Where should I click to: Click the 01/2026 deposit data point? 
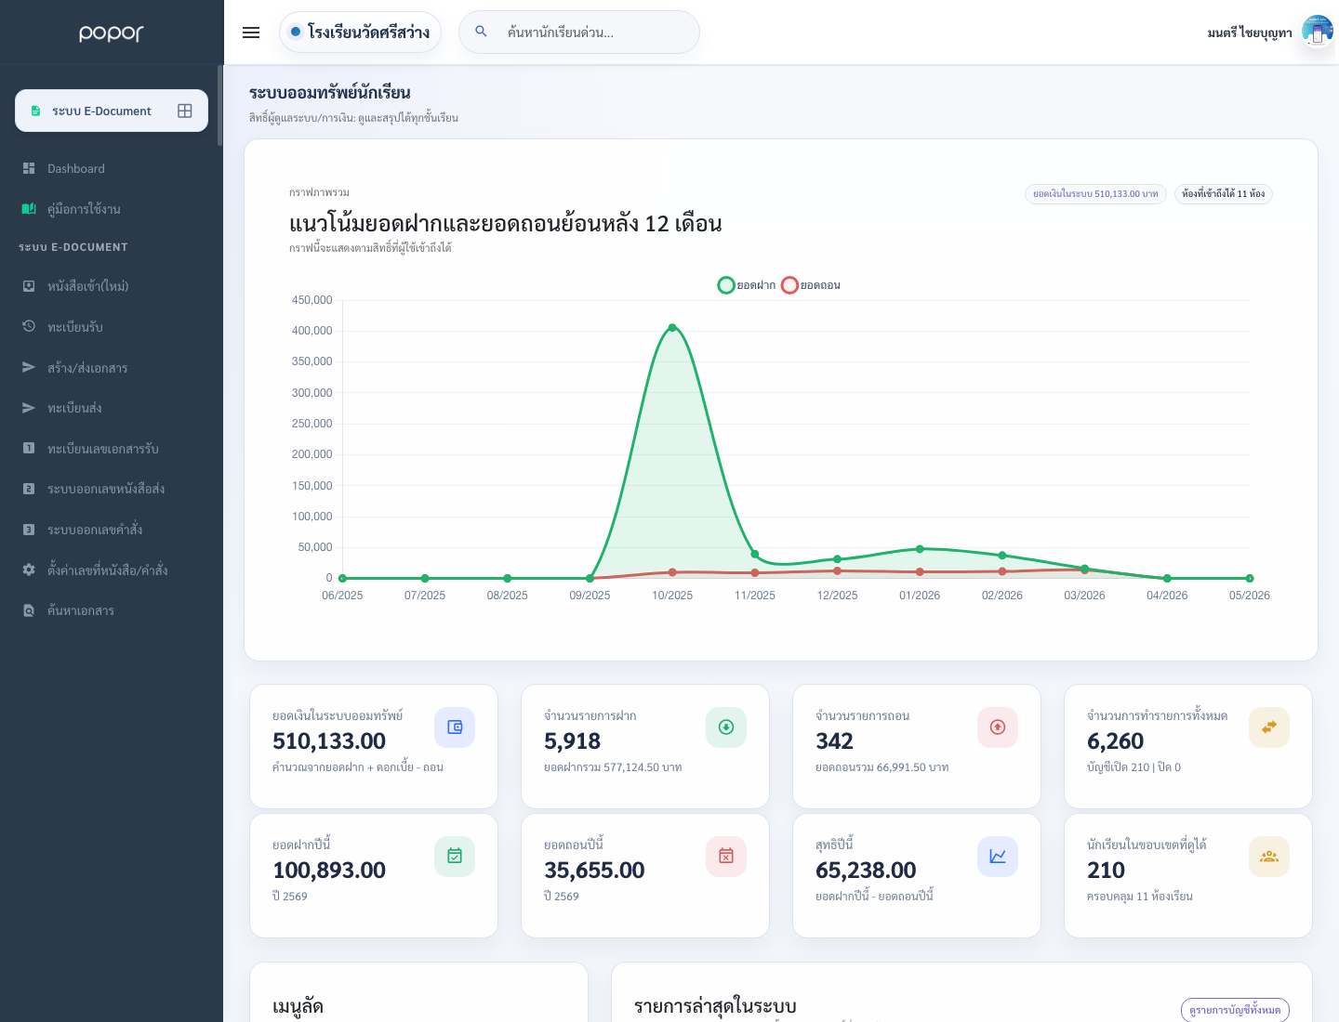[x=920, y=549]
